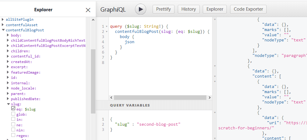The height and width of the screenshot is (140, 307).
Task: Click the query editor scroll-left arrow
Action: [x=111, y=97]
